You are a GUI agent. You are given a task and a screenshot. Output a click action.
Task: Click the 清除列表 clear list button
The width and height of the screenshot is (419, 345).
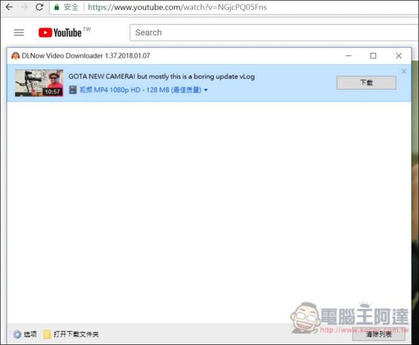(379, 335)
